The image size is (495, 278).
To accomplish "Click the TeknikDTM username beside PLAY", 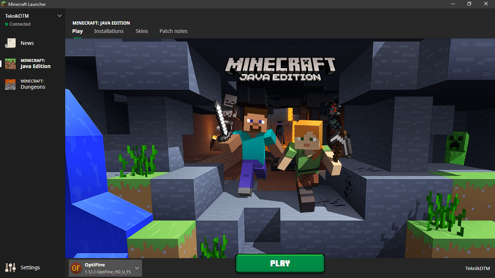I will (x=478, y=269).
